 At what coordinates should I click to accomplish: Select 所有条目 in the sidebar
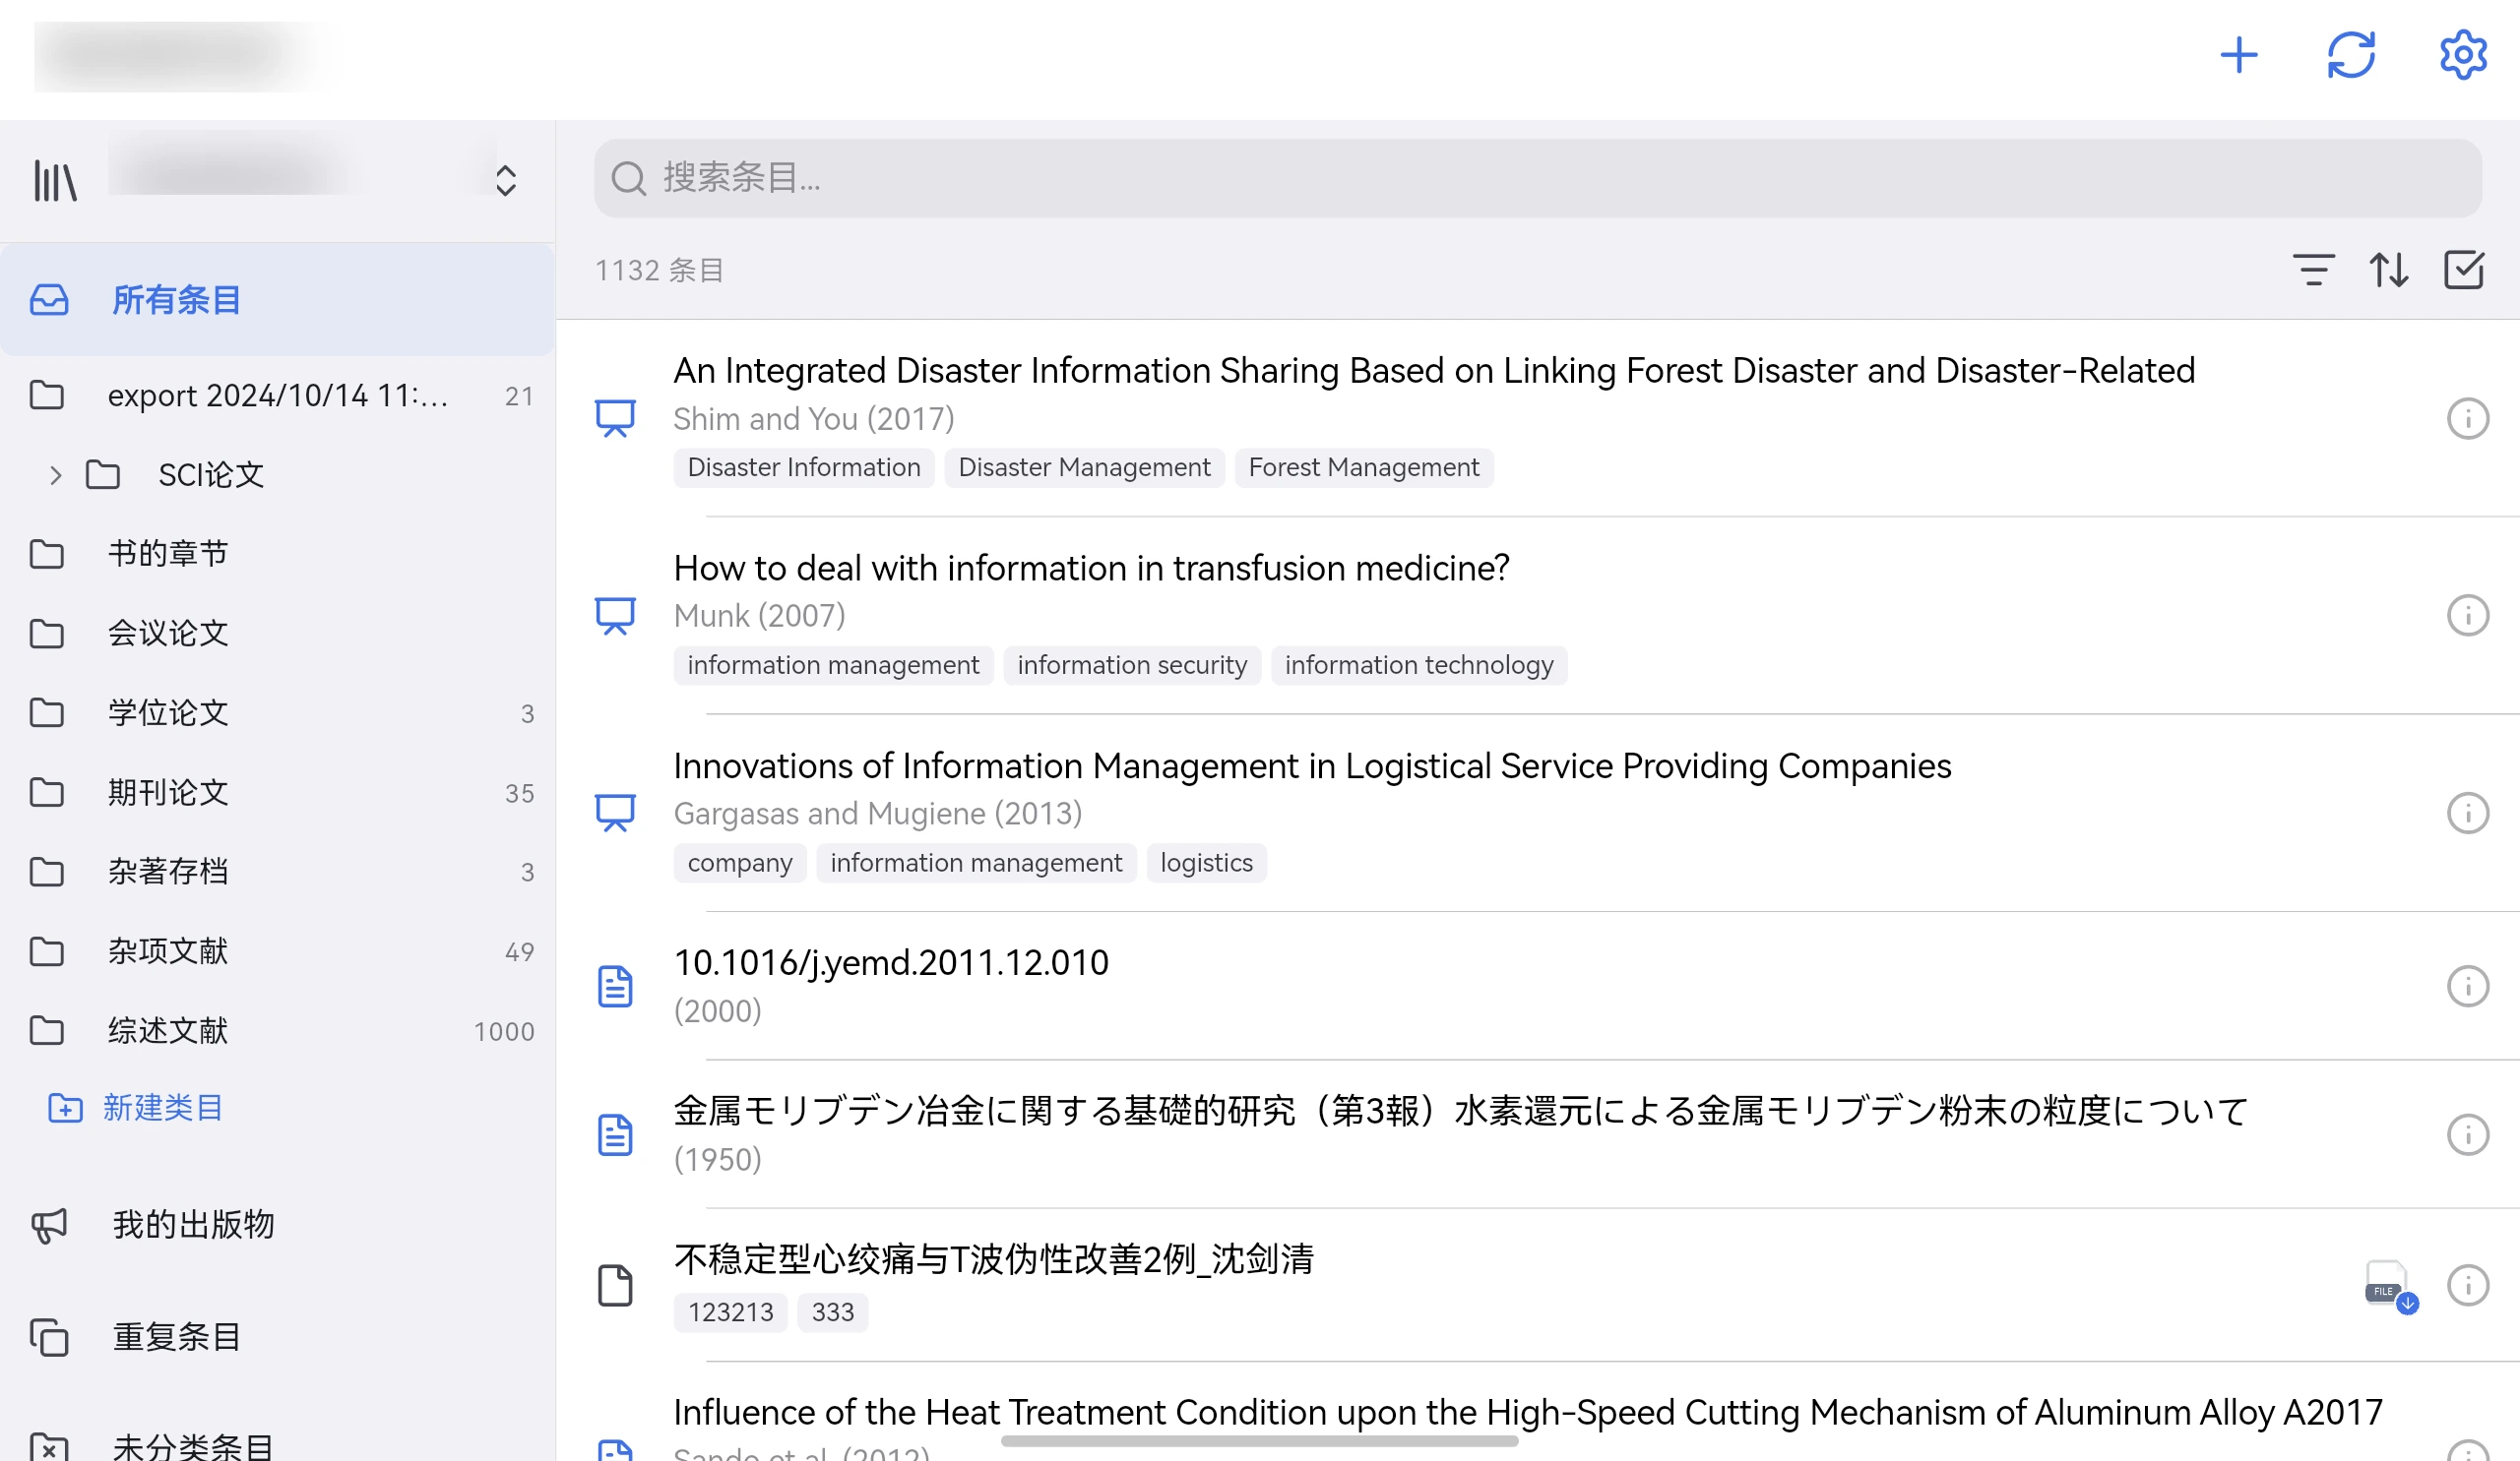277,300
